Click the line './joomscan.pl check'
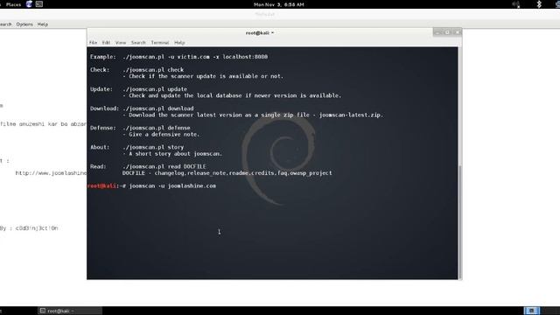 153,70
